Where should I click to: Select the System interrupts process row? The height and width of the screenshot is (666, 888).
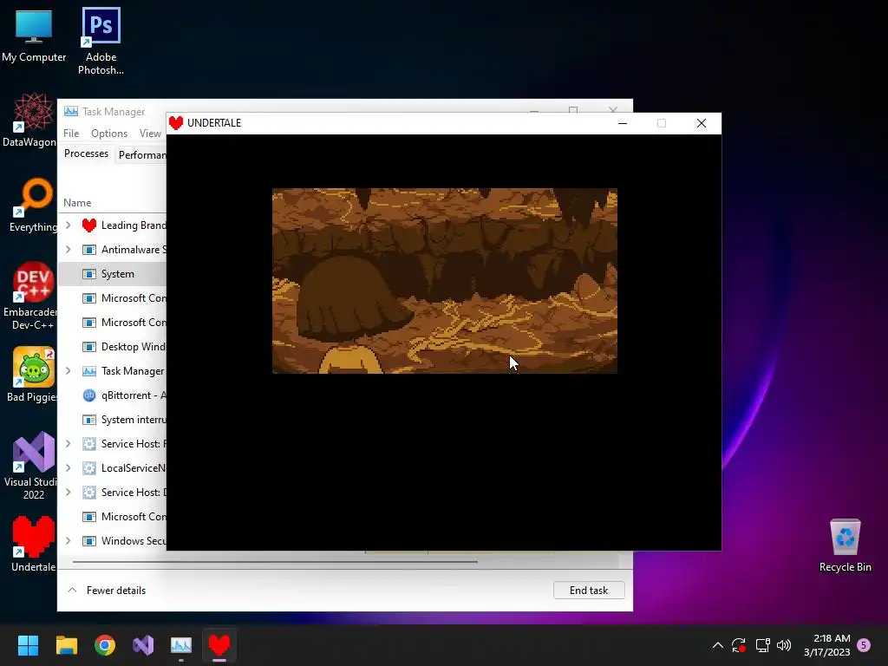(x=112, y=420)
